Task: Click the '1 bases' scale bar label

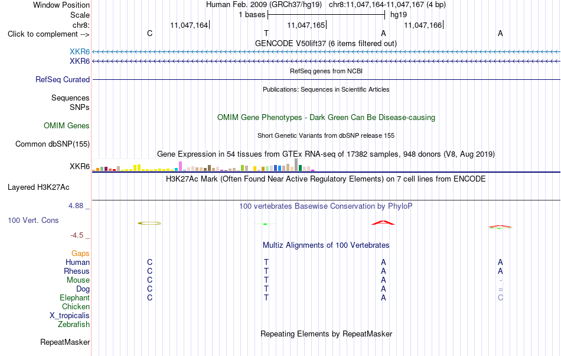Action: tap(252, 15)
